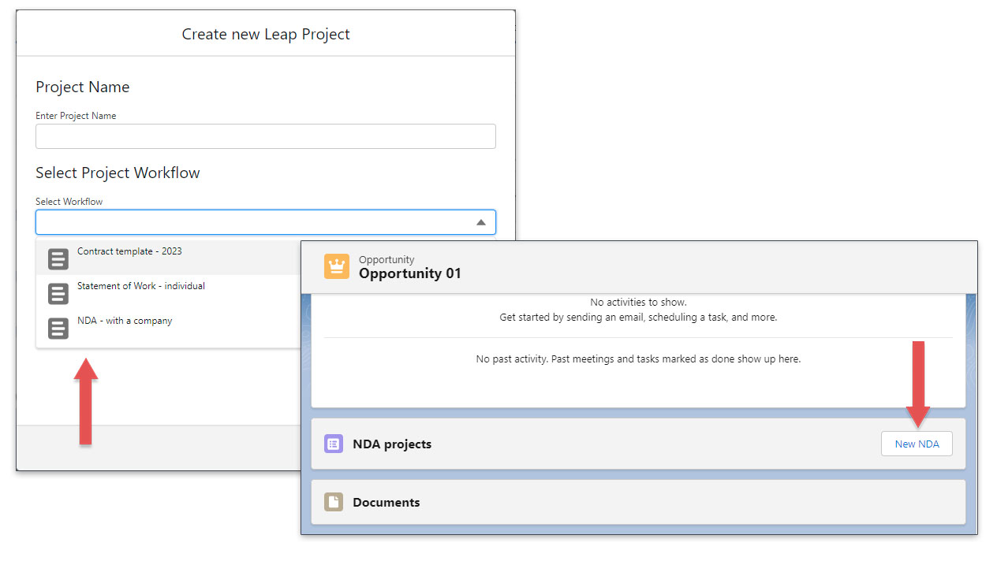The image size is (997, 561).
Task: Click the document icon beside "NDA - with a company"
Action: click(58, 328)
